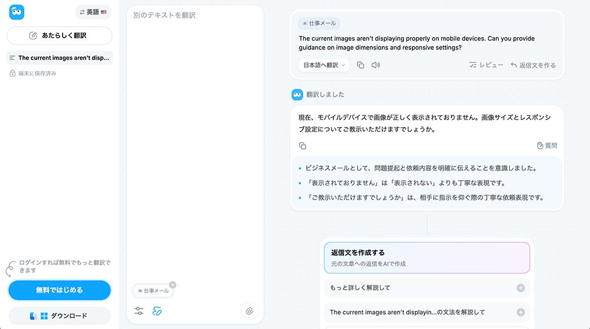Select the saved translation in history
590x329 pixels.
point(59,58)
